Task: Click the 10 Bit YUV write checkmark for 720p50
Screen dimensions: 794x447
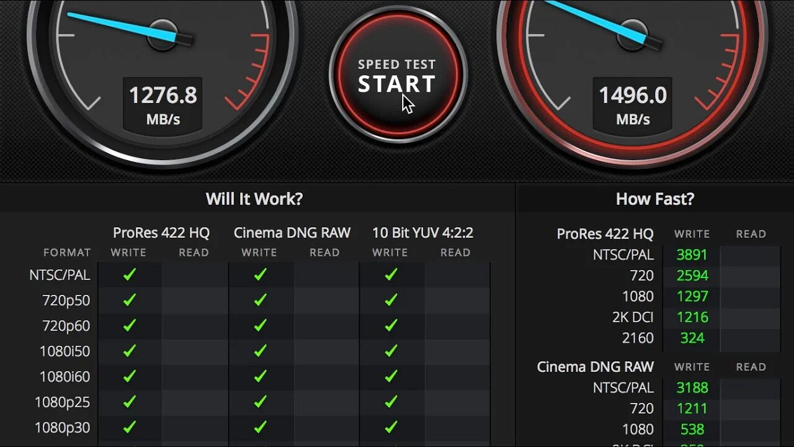Action: tap(391, 300)
